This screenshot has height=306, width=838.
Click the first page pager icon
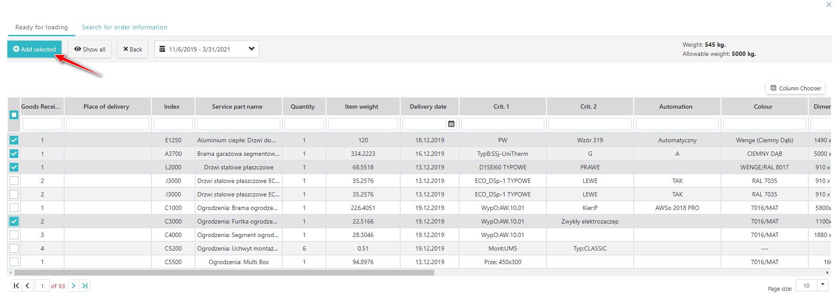[x=16, y=285]
